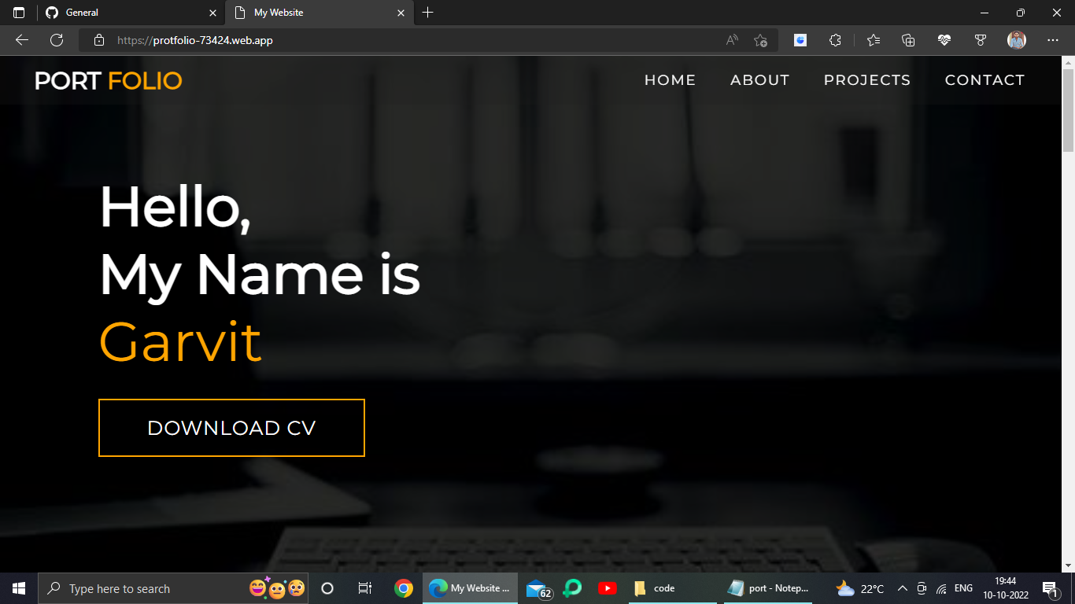Open the Action Center notifications icon
This screenshot has width=1075, height=604.
click(x=1050, y=588)
